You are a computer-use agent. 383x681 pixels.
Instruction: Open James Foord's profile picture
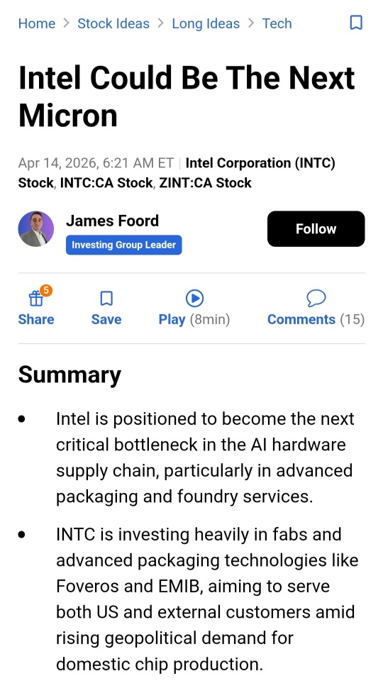[x=36, y=229]
